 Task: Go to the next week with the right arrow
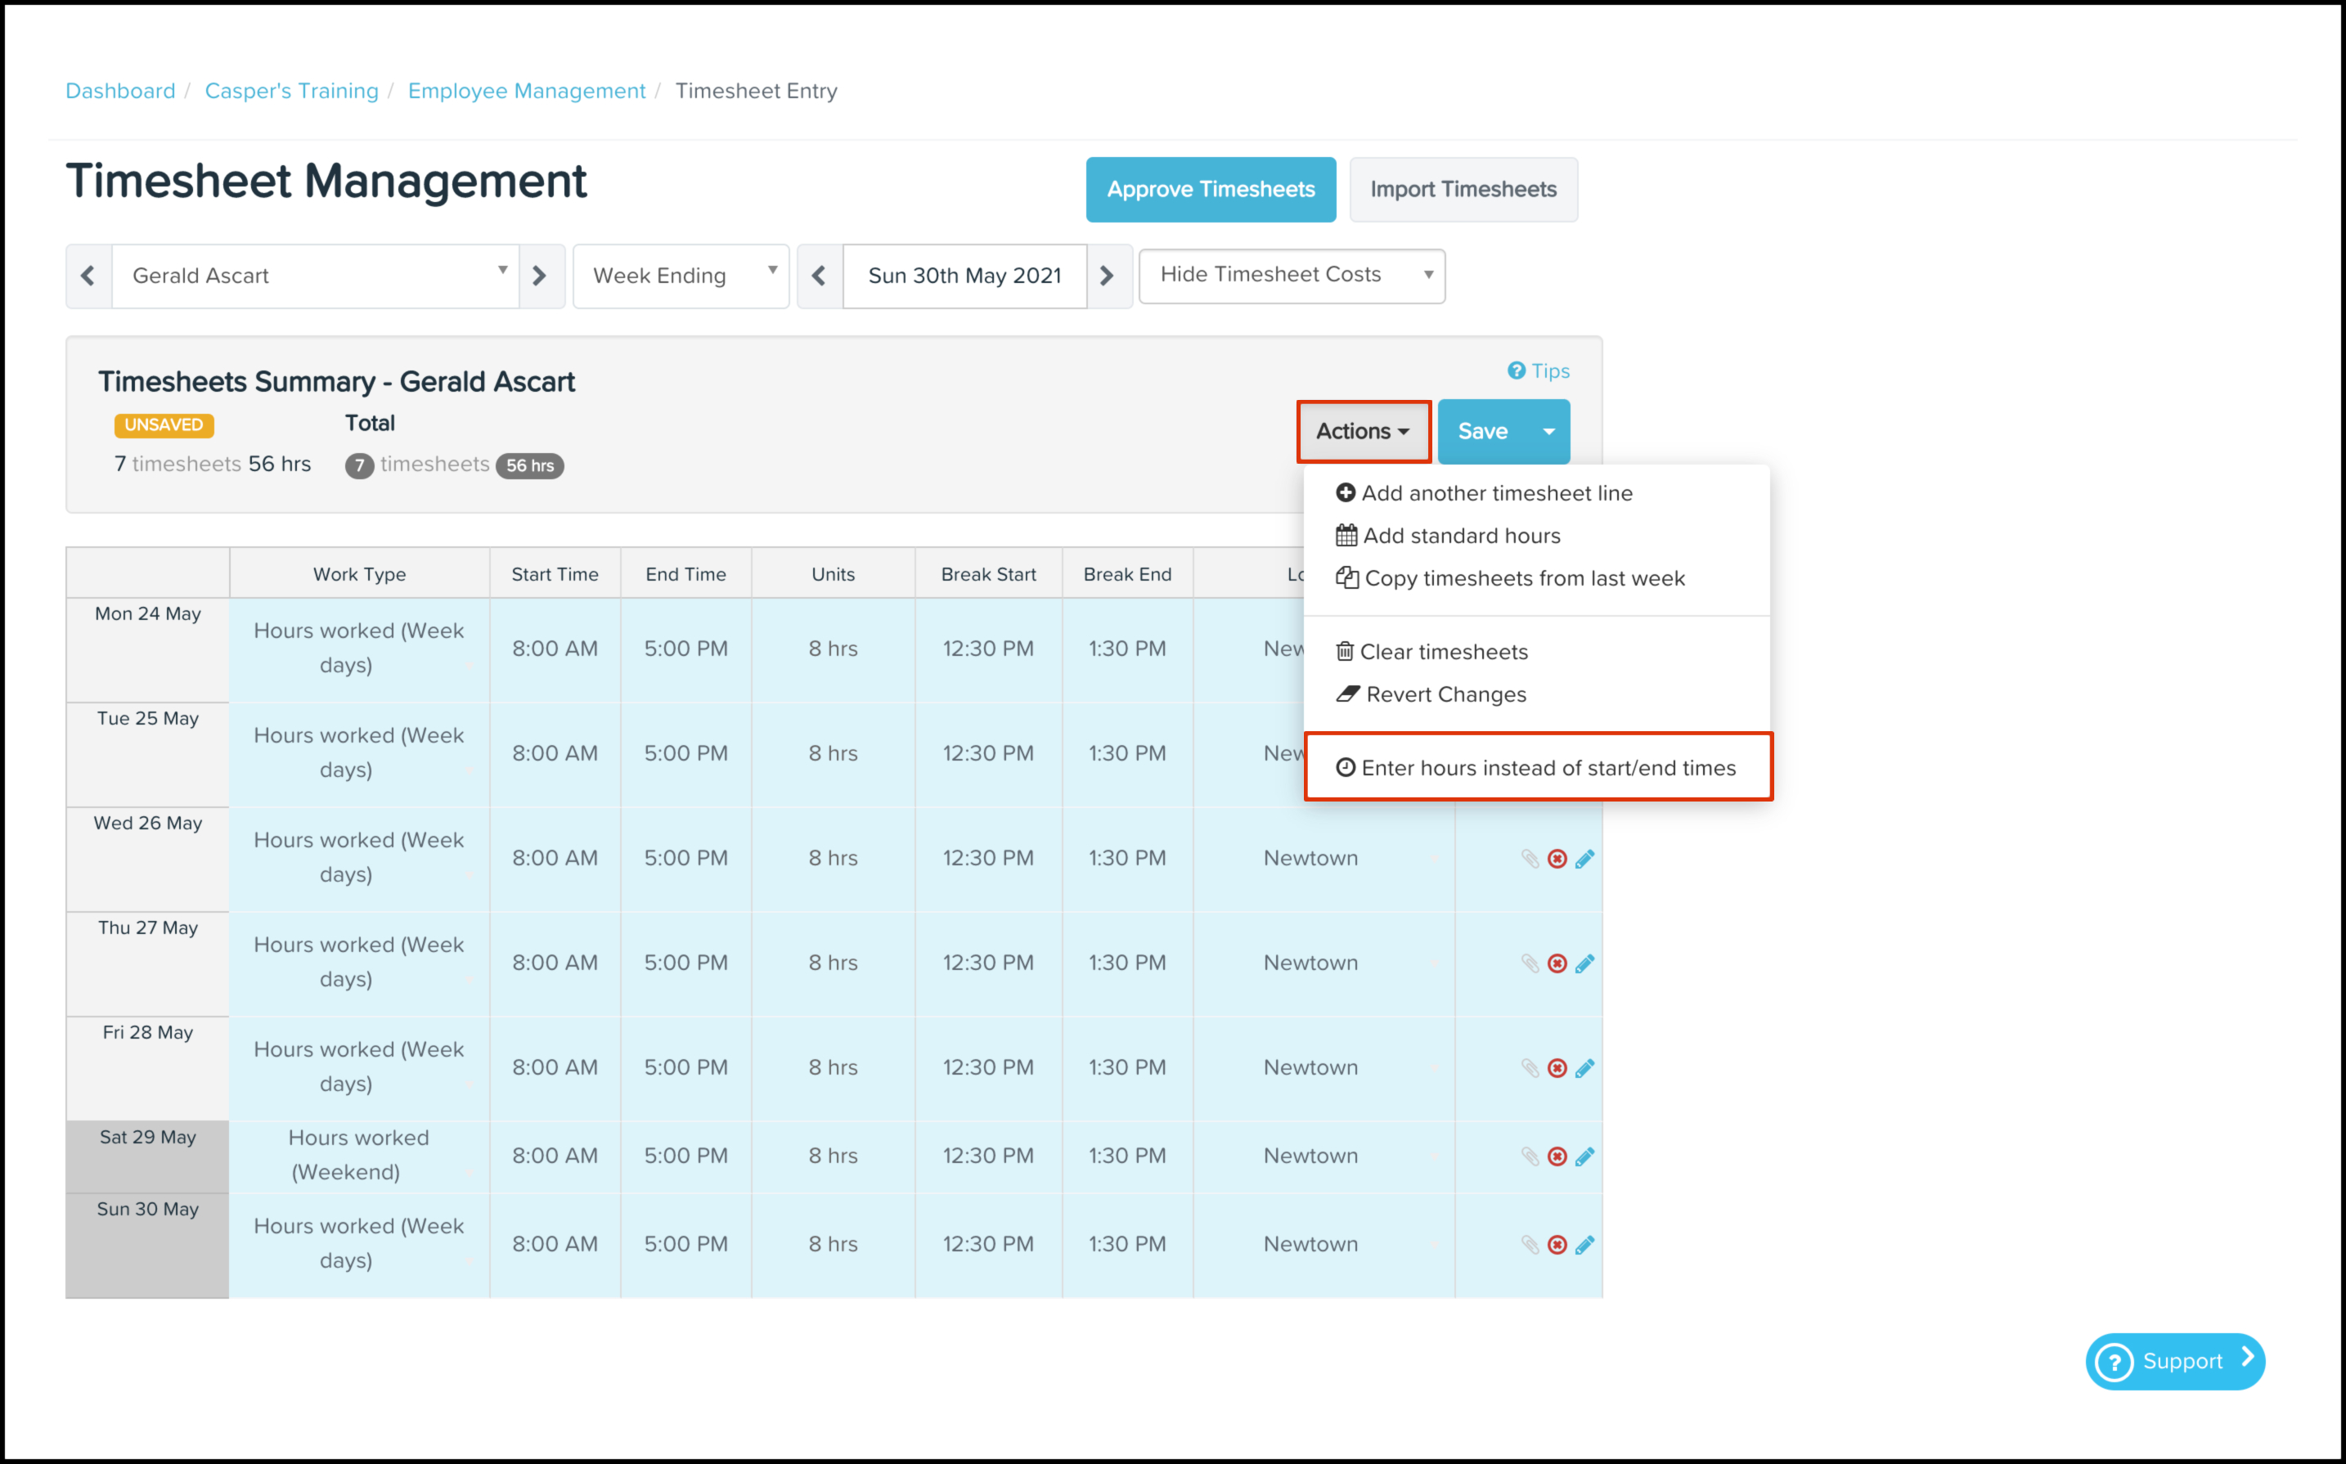click(1108, 276)
